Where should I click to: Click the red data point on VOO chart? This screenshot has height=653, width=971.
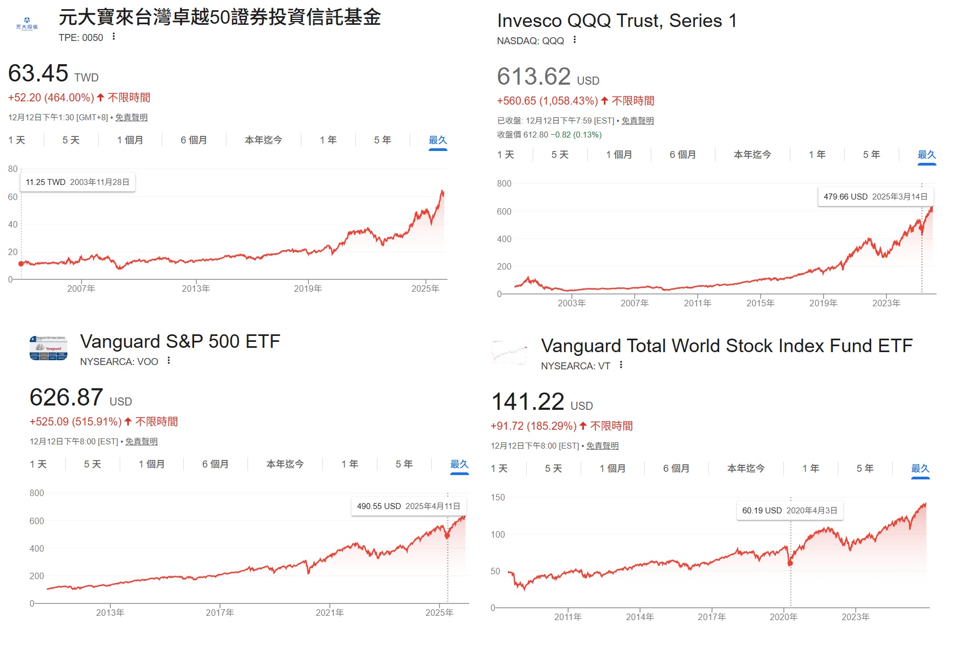coord(447,535)
